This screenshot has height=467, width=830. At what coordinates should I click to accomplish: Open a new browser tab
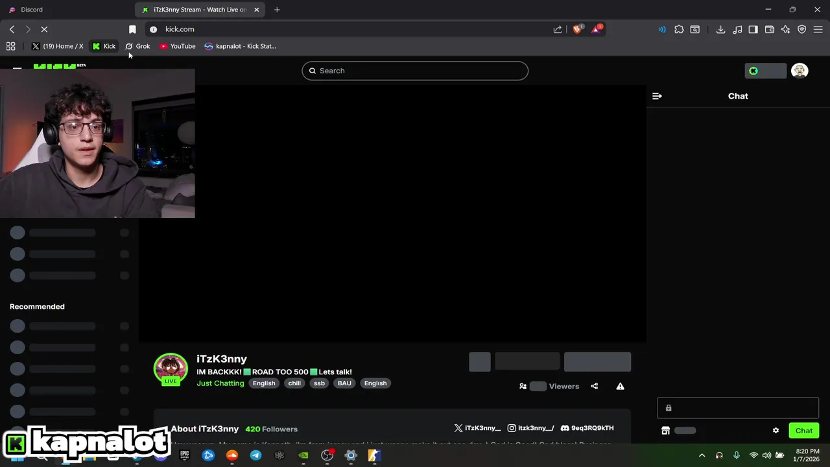[277, 10]
